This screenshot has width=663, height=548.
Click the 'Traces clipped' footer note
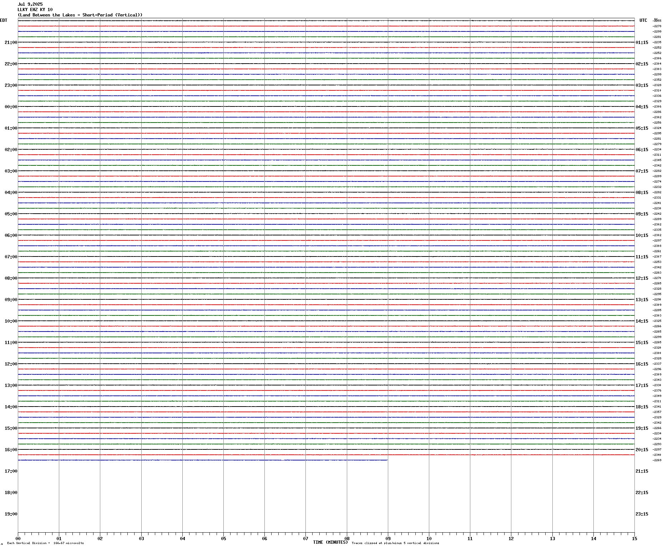coord(395,543)
